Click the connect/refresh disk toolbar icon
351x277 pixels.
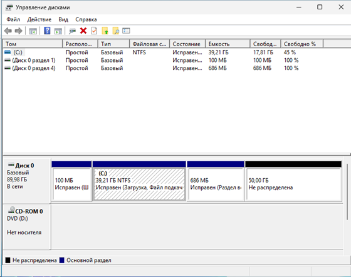click(72, 31)
